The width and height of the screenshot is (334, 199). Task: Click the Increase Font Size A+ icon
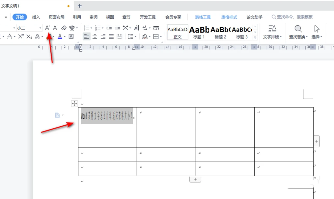coord(47,28)
